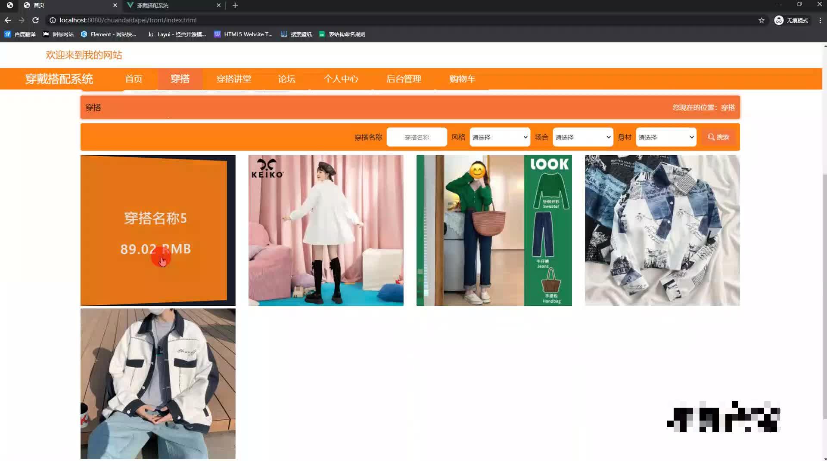Screen dimensions: 827x461
Task: Bookmark this page with the star icon
Action: [762, 20]
